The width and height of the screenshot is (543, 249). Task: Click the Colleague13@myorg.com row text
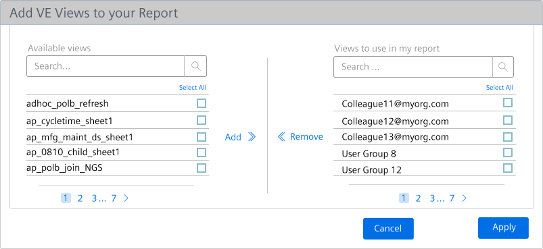pos(395,137)
